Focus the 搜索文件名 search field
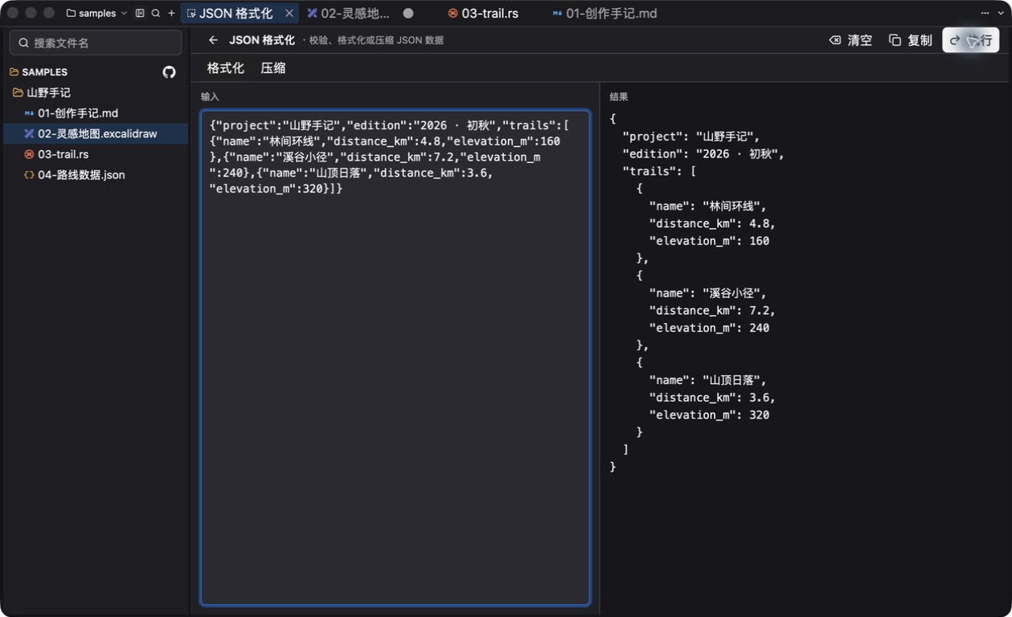Viewport: 1012px width, 617px height. [x=96, y=43]
